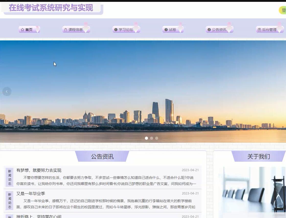Open news article 有梦想，就要努力去实现
Screen dimensions: 286x218
(x=39, y=170)
